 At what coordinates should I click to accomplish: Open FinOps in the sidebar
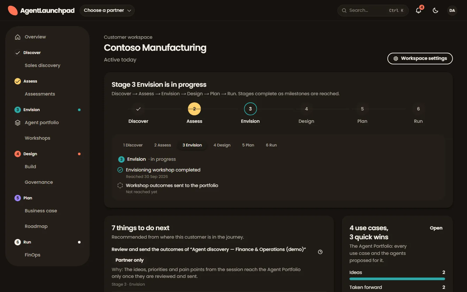pyautogui.click(x=32, y=255)
